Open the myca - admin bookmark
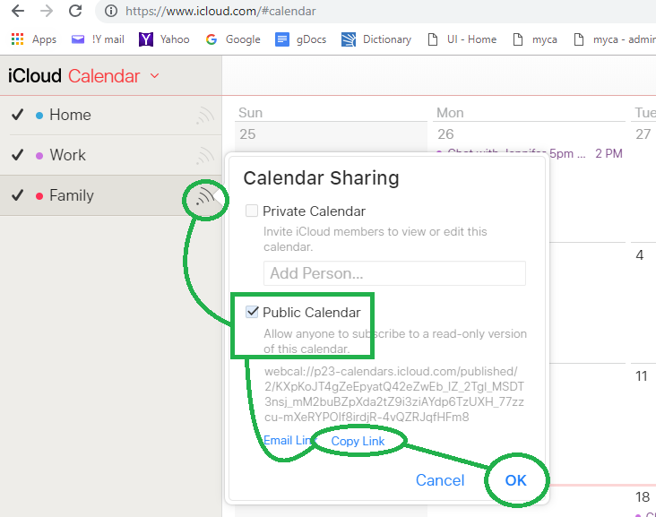Image resolution: width=656 pixels, height=517 pixels. (x=615, y=39)
